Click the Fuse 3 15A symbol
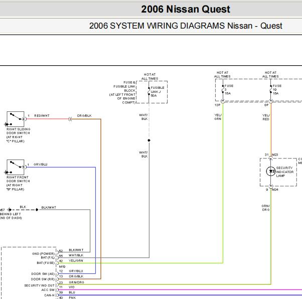The height and width of the screenshot is (299, 302). tap(223, 89)
